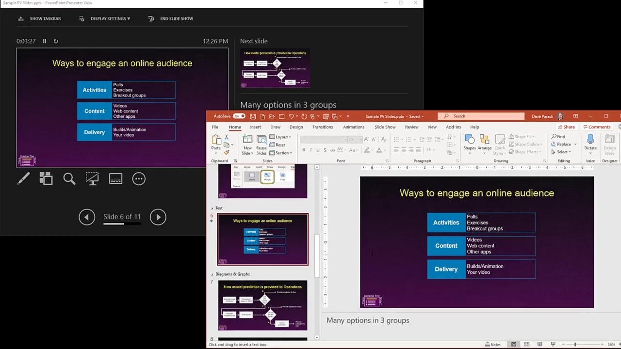The height and width of the screenshot is (349, 621).
Task: Pause the presentation timer
Action: [x=45, y=41]
